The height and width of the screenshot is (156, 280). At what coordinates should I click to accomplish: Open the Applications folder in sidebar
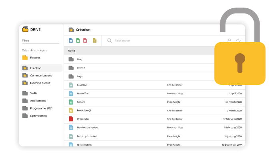34,101
